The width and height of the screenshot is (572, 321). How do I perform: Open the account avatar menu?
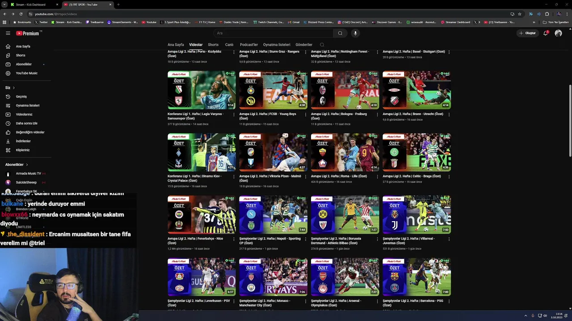558,33
